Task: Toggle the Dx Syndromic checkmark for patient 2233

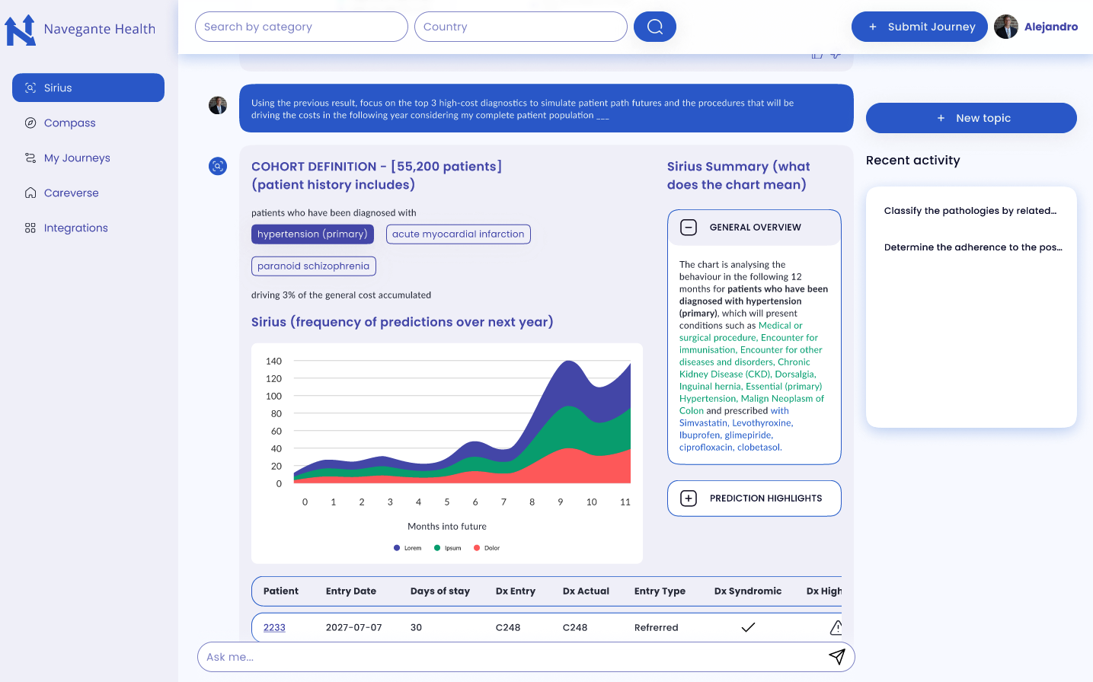Action: (x=748, y=627)
